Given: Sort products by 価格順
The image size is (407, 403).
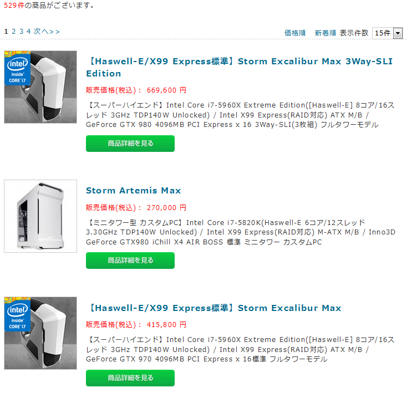Looking at the screenshot, I should coord(295,33).
